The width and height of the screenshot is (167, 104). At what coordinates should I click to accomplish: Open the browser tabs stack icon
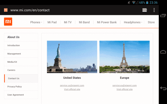[145, 10]
